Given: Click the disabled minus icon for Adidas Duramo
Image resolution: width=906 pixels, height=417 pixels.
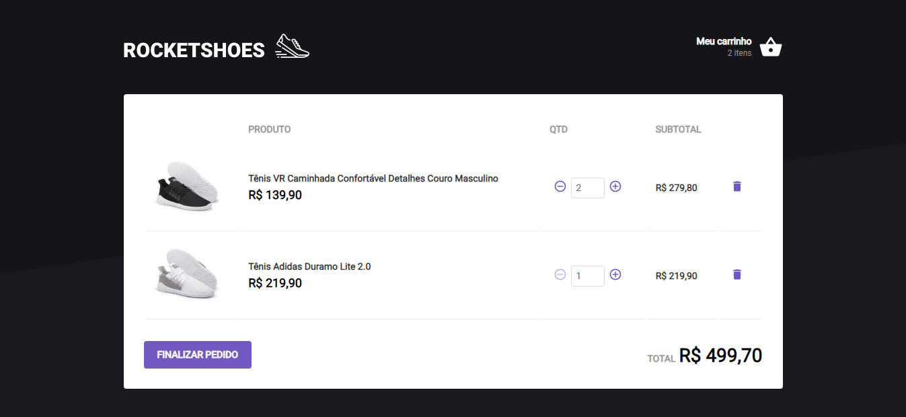Looking at the screenshot, I should tap(560, 275).
